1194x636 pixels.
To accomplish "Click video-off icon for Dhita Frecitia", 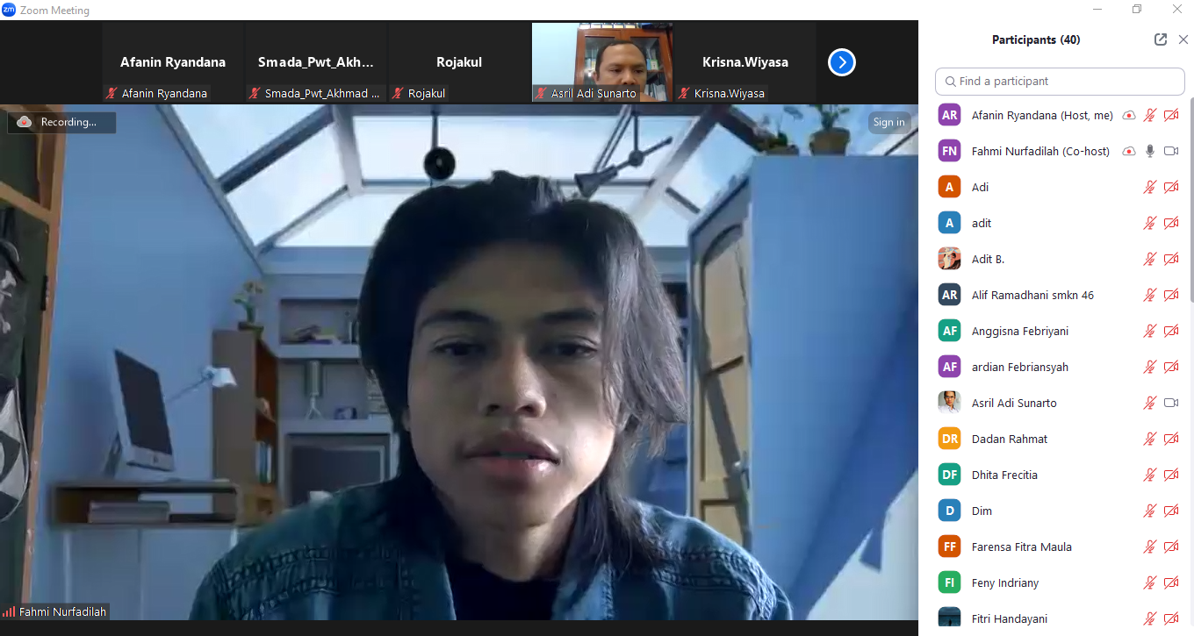I will coord(1171,475).
